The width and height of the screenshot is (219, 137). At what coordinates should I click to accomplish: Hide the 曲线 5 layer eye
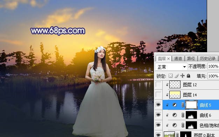pyautogui.click(x=158, y=105)
